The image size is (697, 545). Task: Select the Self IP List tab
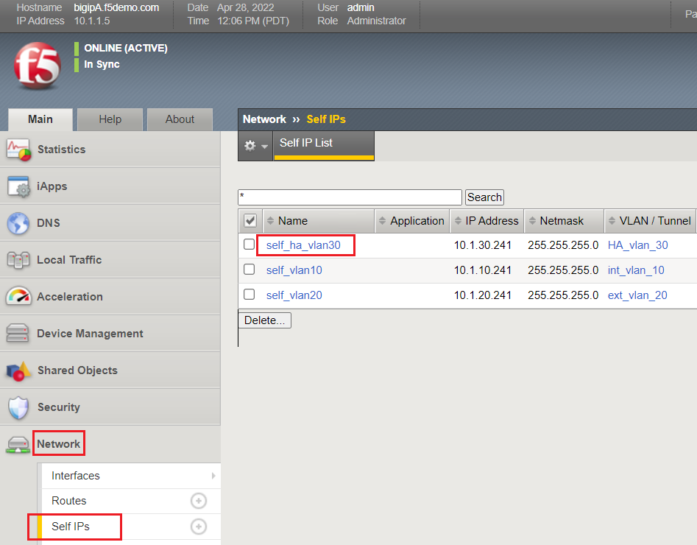point(324,145)
